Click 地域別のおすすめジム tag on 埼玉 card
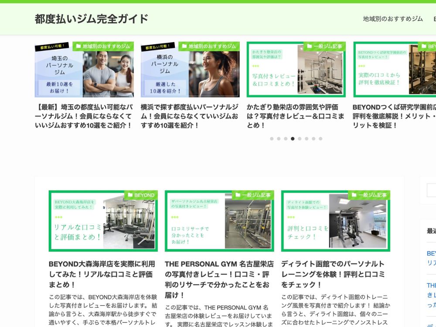 (x=103, y=46)
